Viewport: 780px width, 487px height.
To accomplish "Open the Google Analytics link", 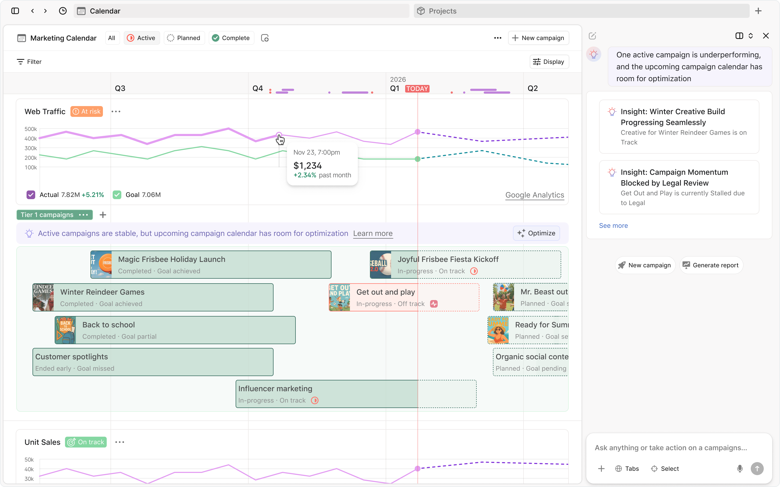I will pyautogui.click(x=534, y=195).
